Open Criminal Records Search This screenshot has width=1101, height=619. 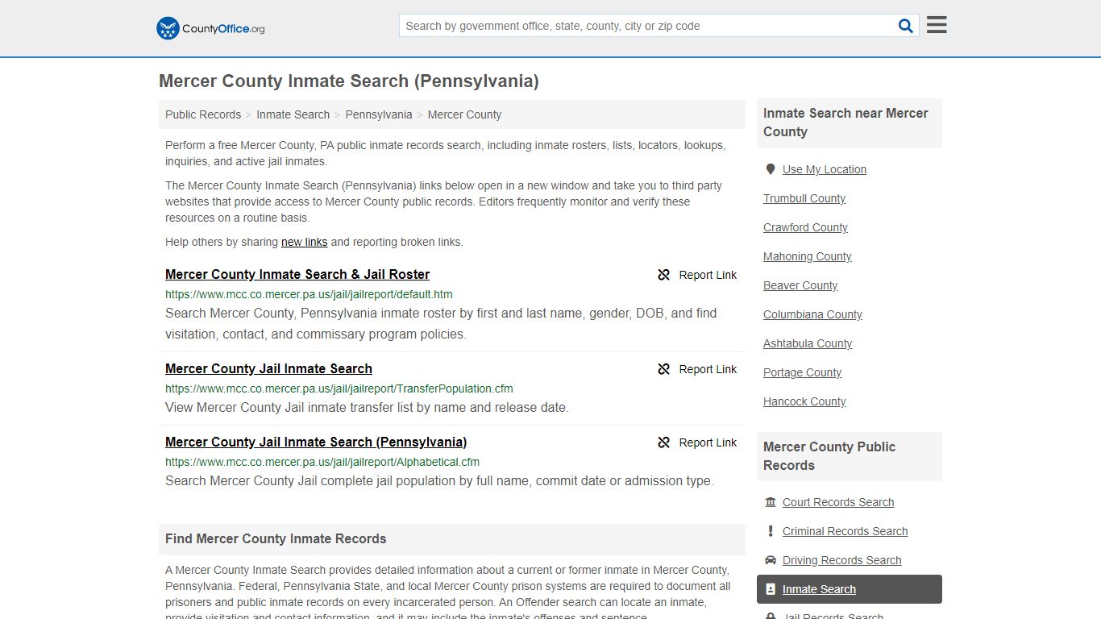pos(845,531)
